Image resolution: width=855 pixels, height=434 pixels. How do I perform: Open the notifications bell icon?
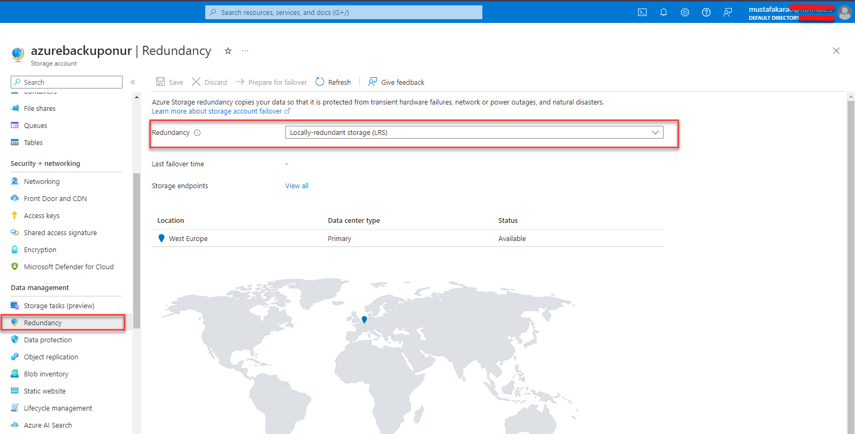(664, 12)
